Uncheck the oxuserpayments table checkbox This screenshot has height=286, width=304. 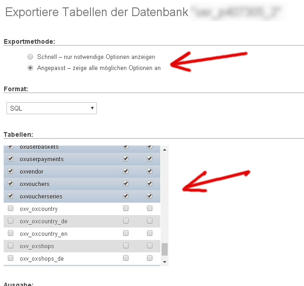coord(11,158)
